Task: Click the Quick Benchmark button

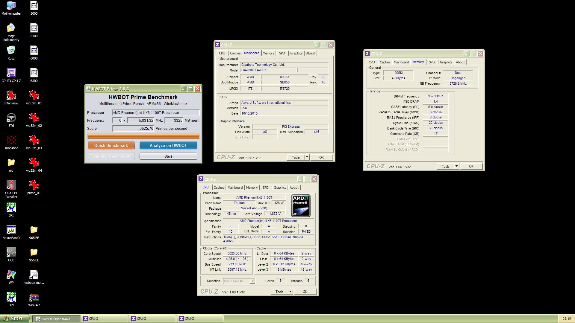Action: click(x=111, y=145)
